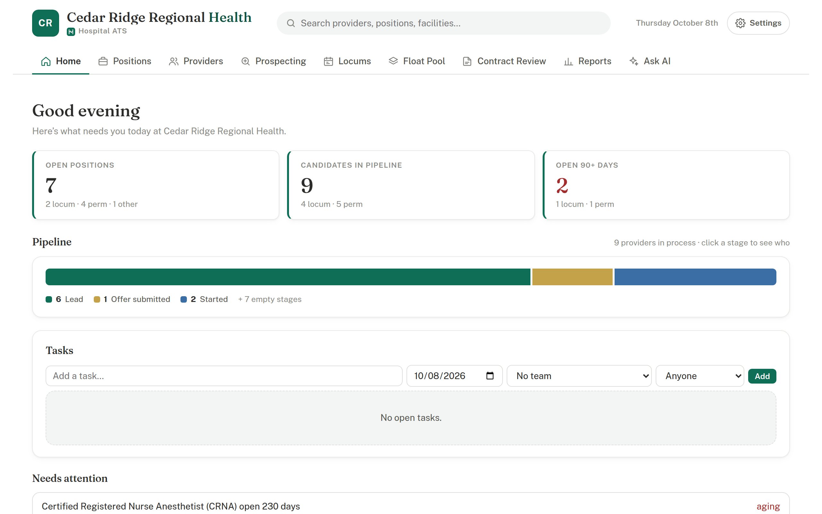Click the blue Started pipeline segment
Image resolution: width=822 pixels, height=514 pixels.
pyautogui.click(x=695, y=277)
